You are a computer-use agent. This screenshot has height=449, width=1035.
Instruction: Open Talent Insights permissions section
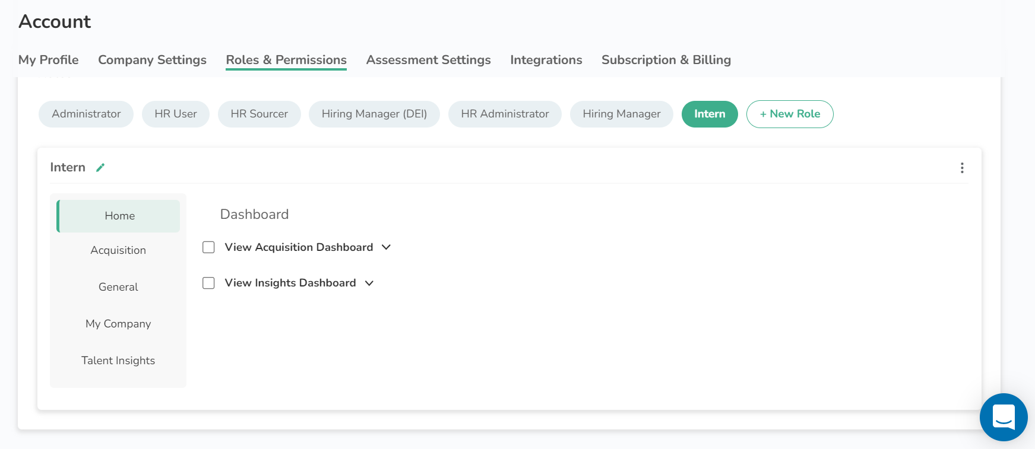[118, 361]
